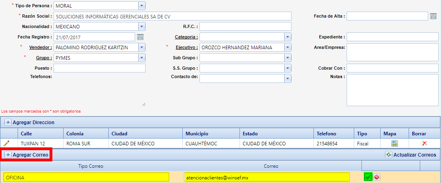Viewport: 441px width, 183px height.
Task: Click the Agregar Direccion button
Action: (x=30, y=122)
